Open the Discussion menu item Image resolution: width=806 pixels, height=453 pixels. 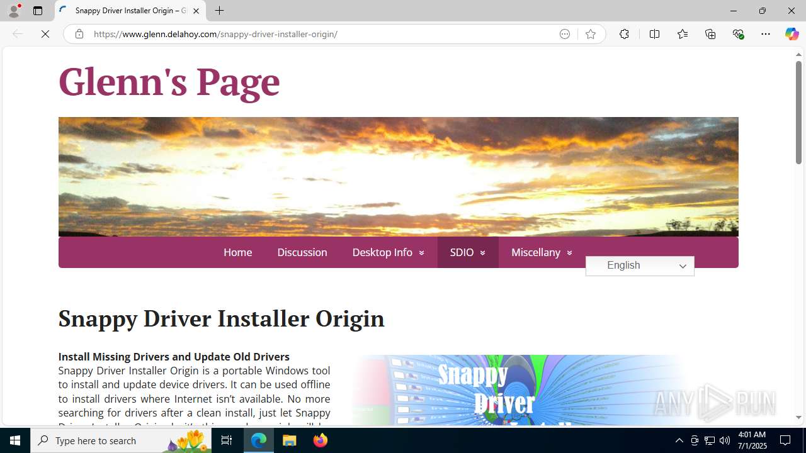point(302,252)
